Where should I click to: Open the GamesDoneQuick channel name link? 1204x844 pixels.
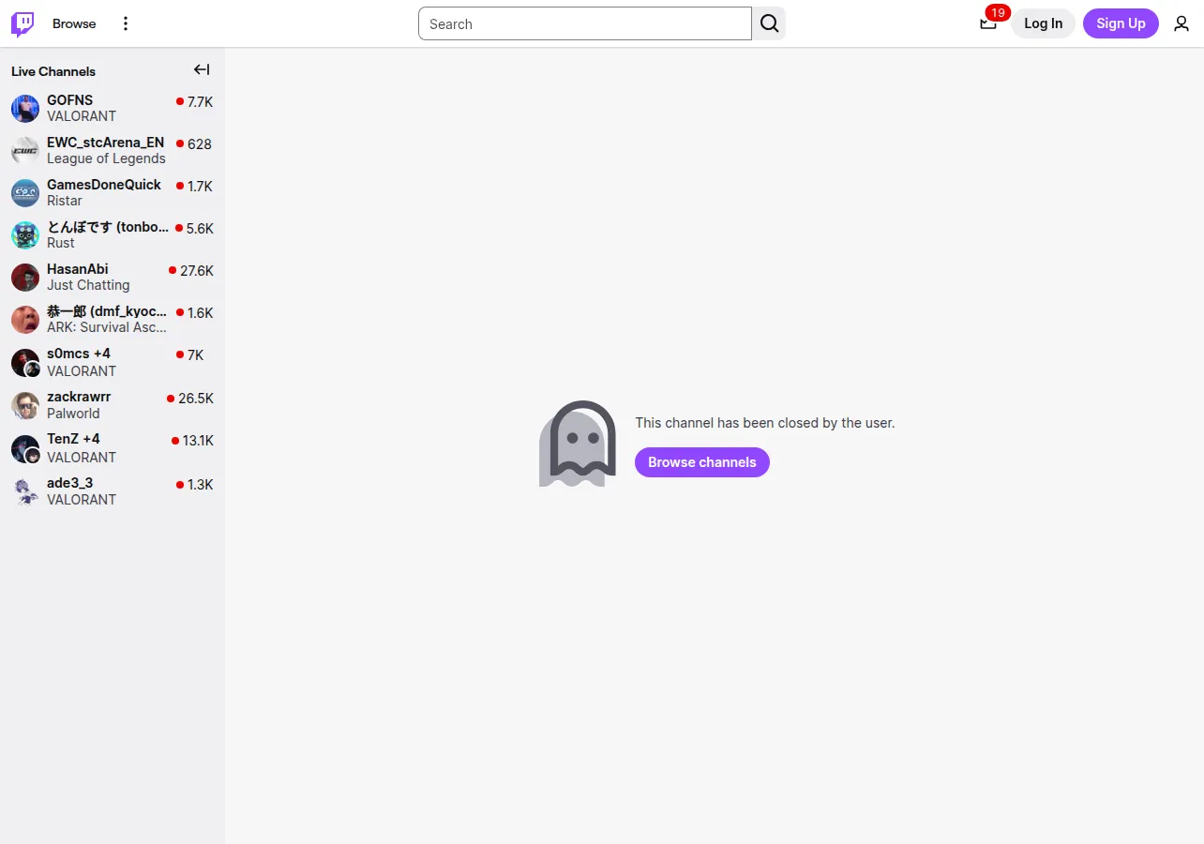[x=104, y=185]
